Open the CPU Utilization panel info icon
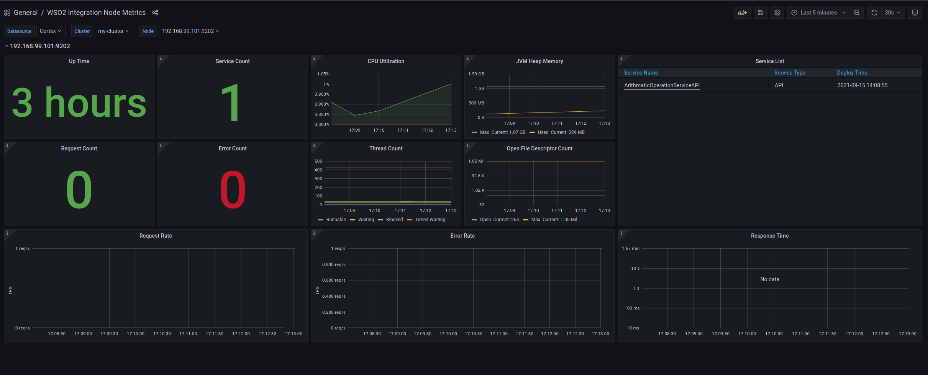 click(315, 59)
